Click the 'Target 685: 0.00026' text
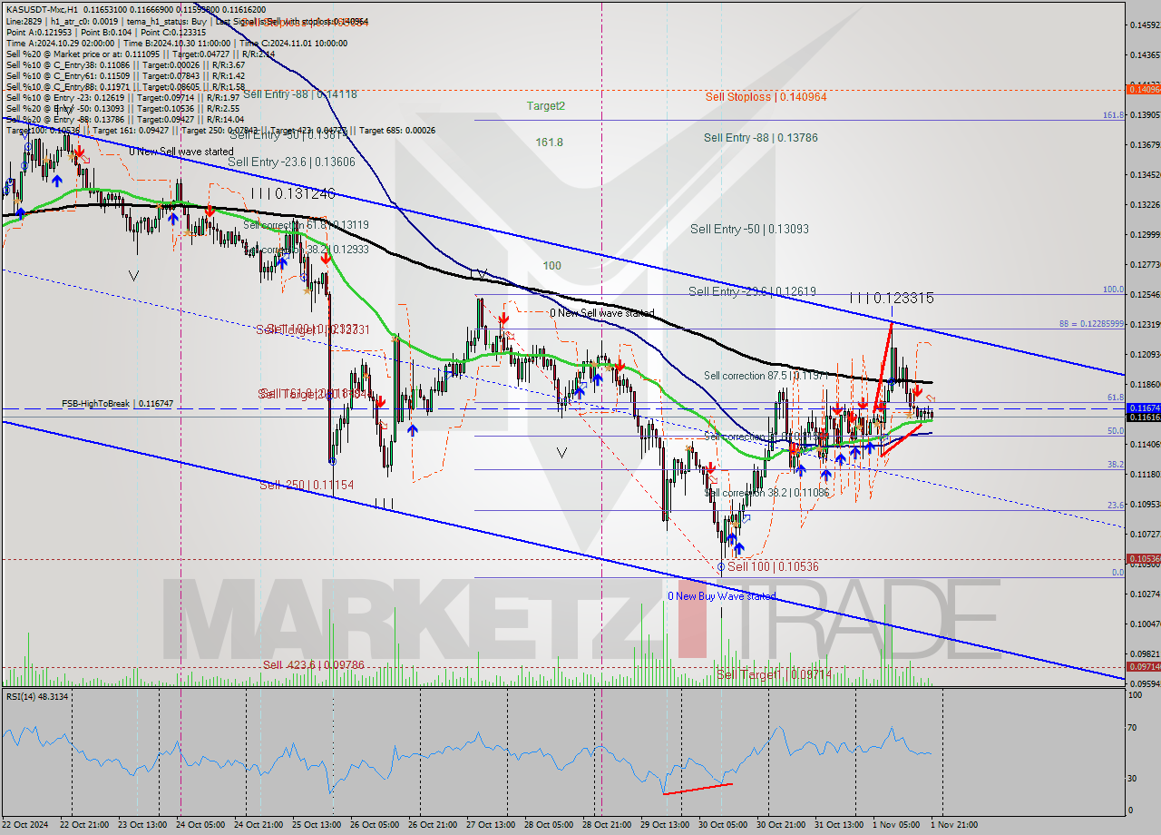1161x835 pixels. tap(397, 131)
